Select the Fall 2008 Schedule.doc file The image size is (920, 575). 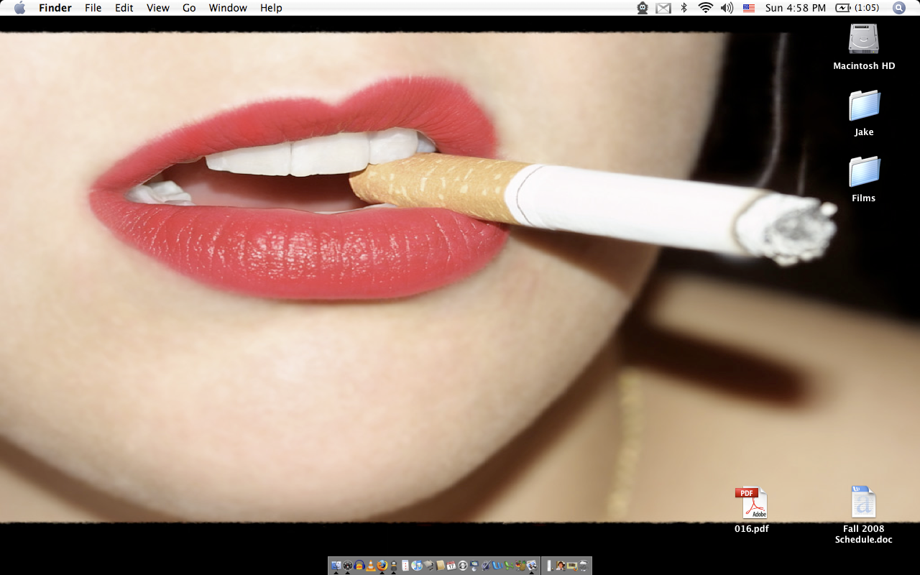point(863,502)
